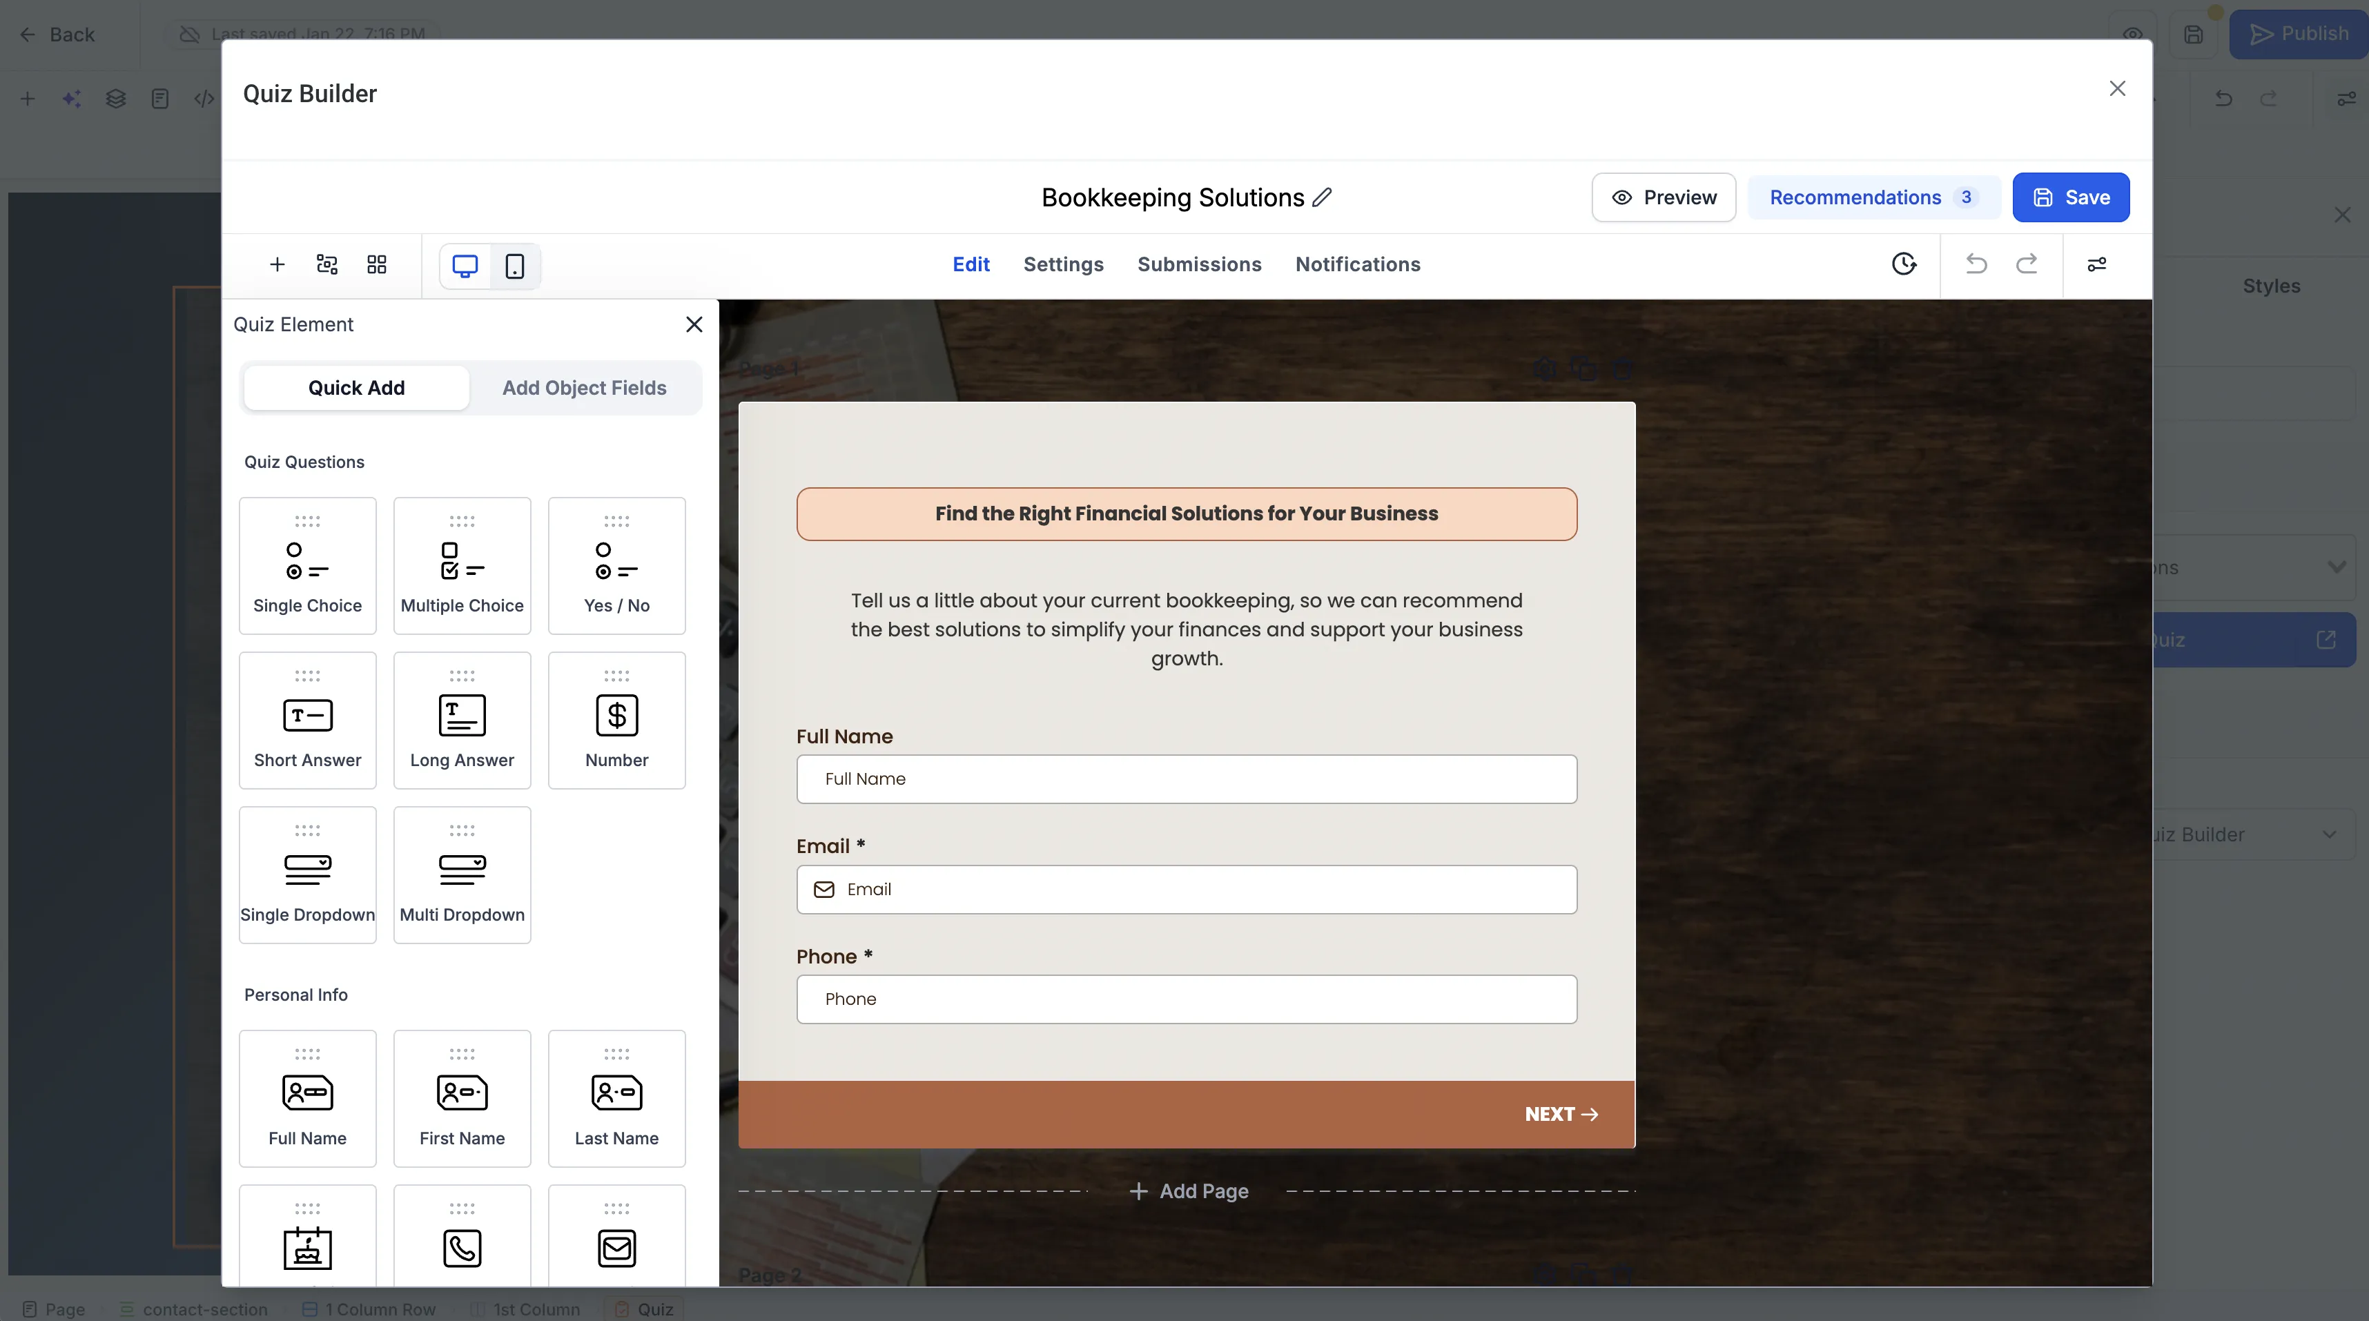This screenshot has width=2369, height=1321.
Task: Switch to mobile view
Action: tap(515, 266)
